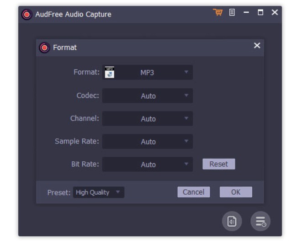Click the MP3 file format icon
Screen dimensions: 308x250
109,72
